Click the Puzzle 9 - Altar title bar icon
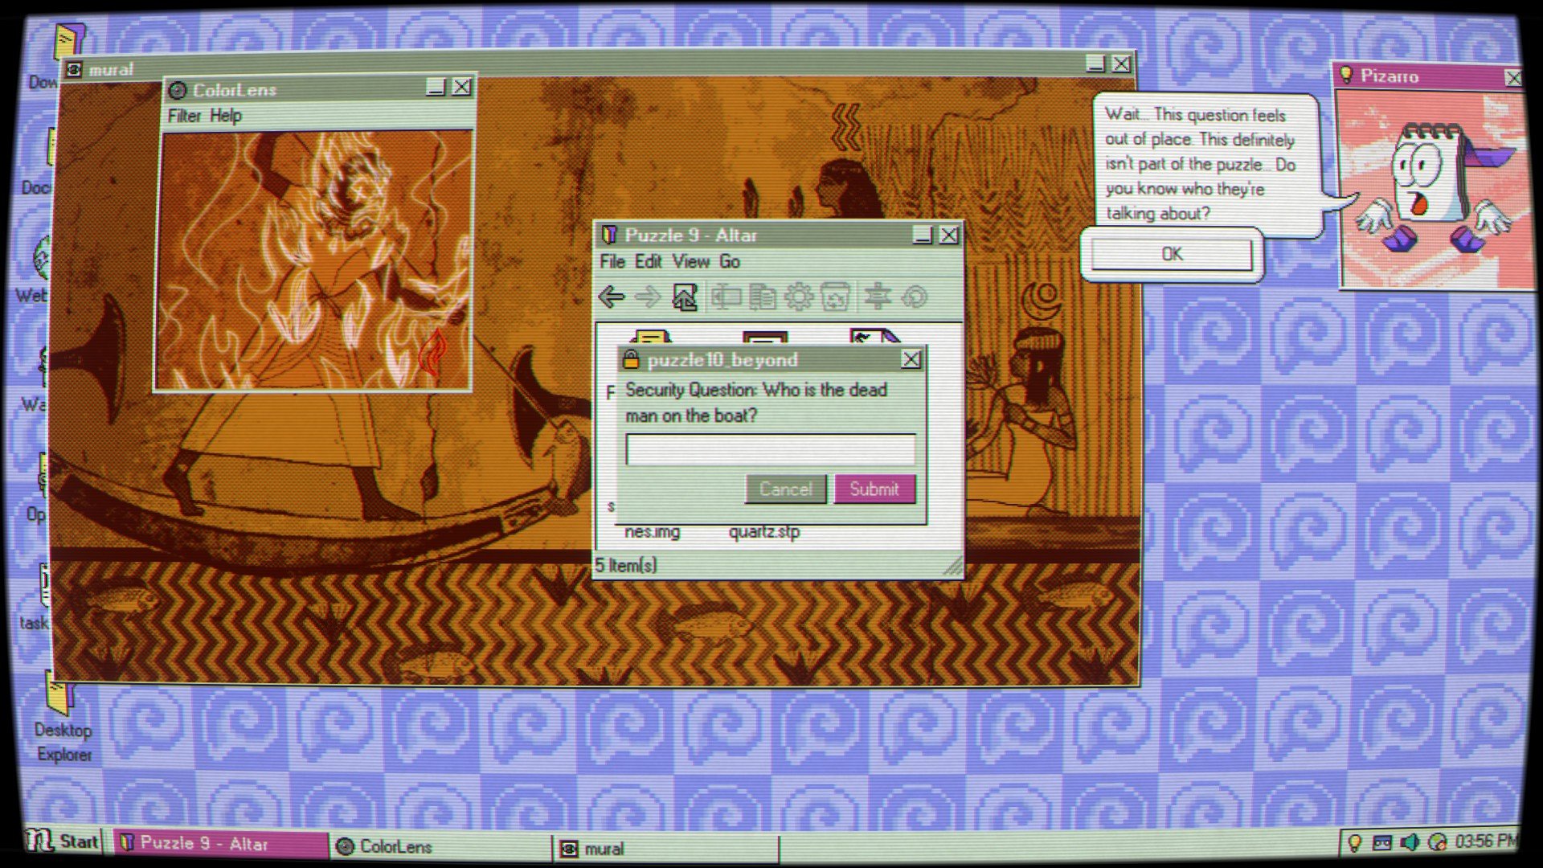1543x868 pixels. [x=609, y=235]
